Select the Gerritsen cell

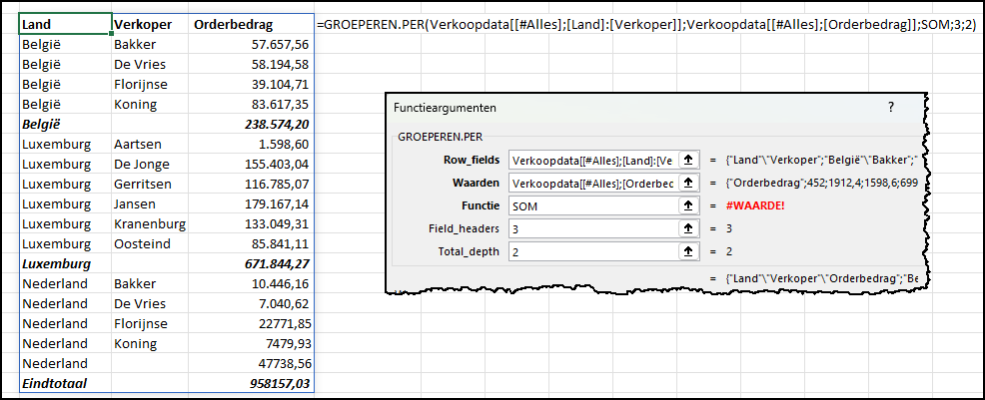[x=152, y=185]
